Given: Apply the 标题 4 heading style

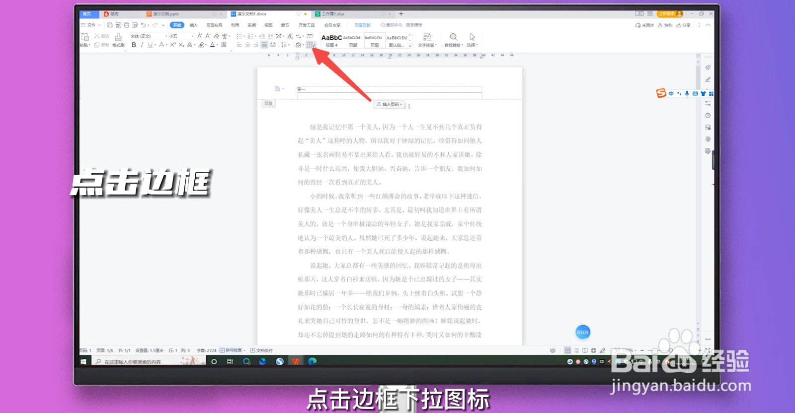Looking at the screenshot, I should [x=331, y=41].
